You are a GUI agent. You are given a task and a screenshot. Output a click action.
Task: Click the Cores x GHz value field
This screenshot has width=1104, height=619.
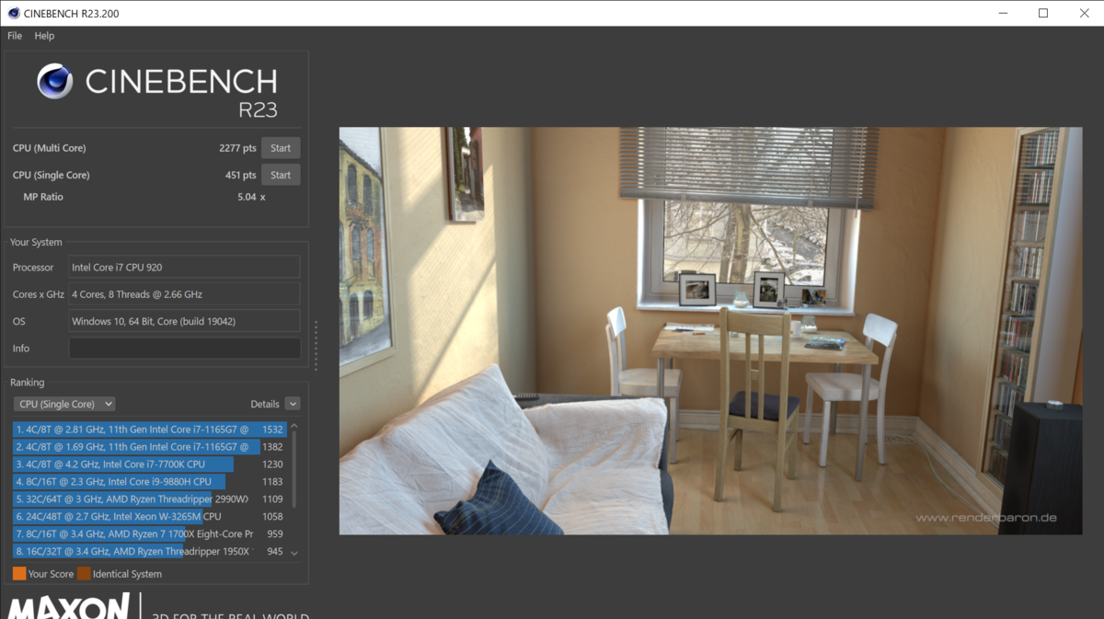click(x=185, y=294)
